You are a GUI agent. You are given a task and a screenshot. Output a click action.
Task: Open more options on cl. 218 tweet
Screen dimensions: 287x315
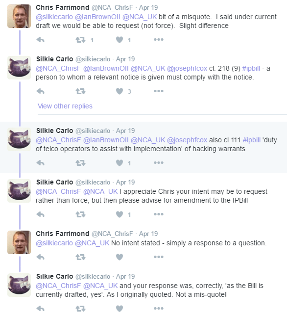click(159, 91)
